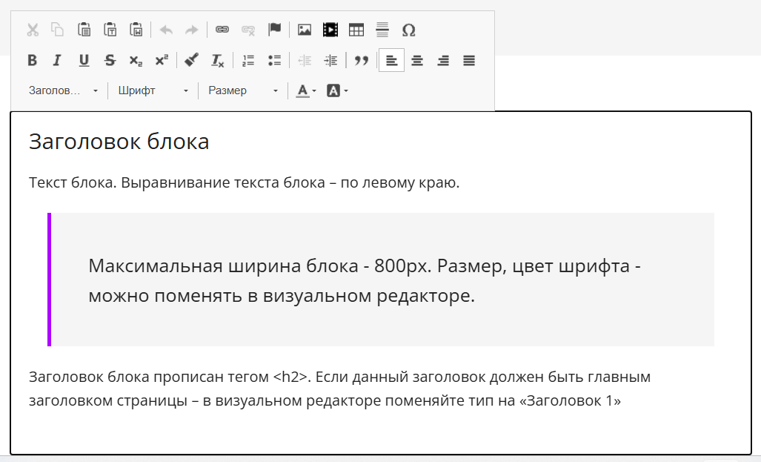This screenshot has height=462, width=761.
Task: Click the Copy icon
Action: (58, 30)
